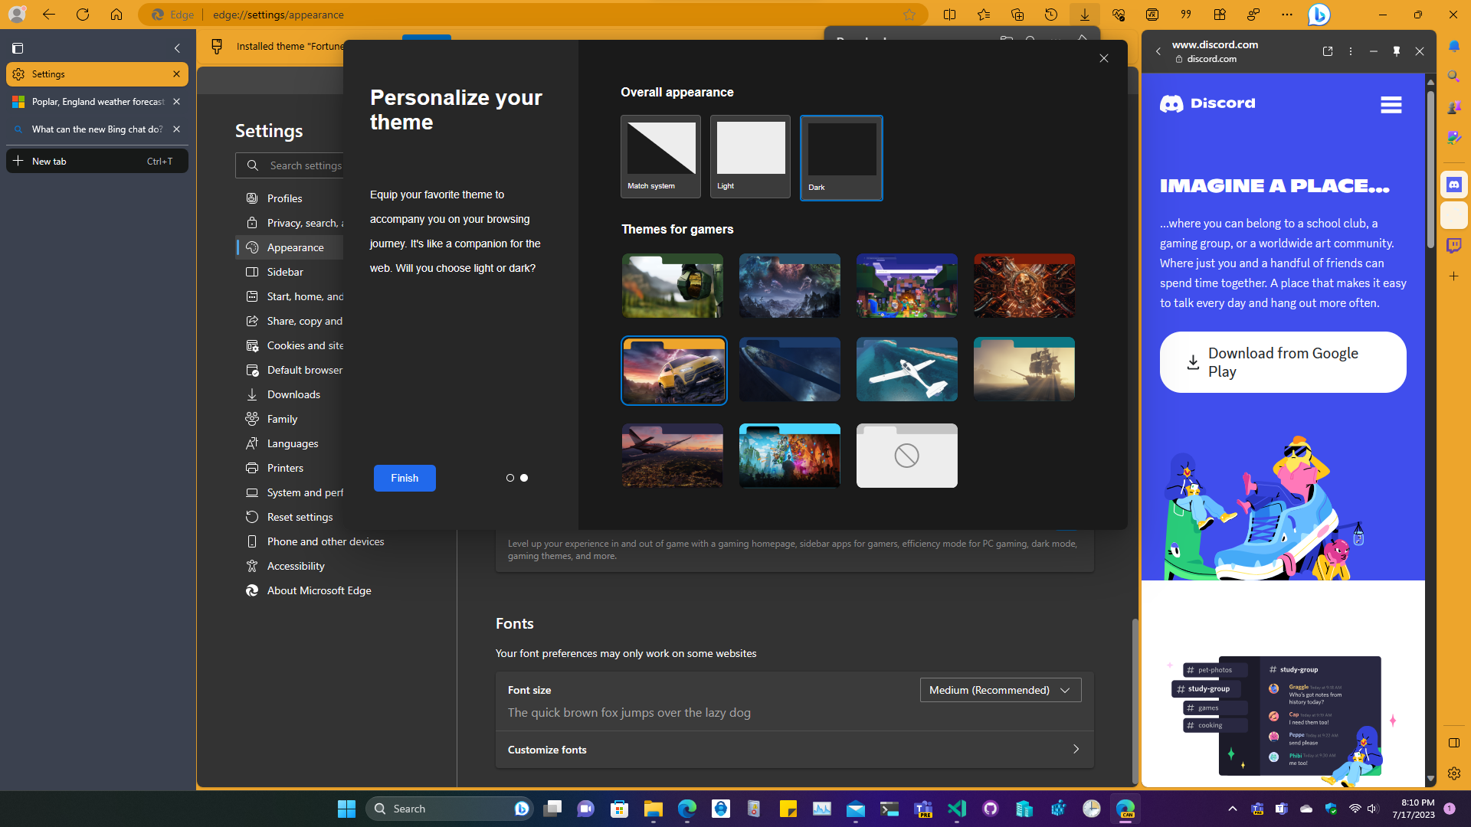Screen dimensions: 1471x827
Task: Pin the Discord sidebar panel
Action: click(1397, 51)
